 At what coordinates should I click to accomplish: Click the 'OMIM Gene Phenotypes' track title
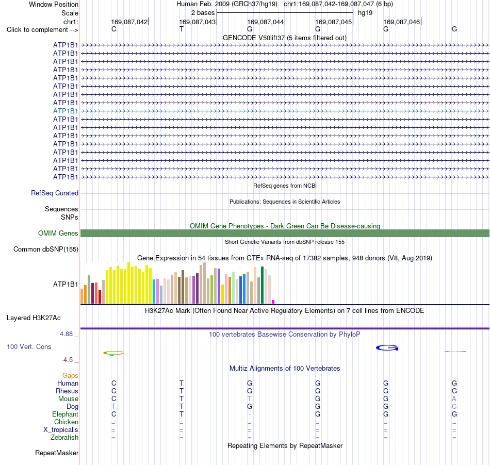tap(285, 226)
